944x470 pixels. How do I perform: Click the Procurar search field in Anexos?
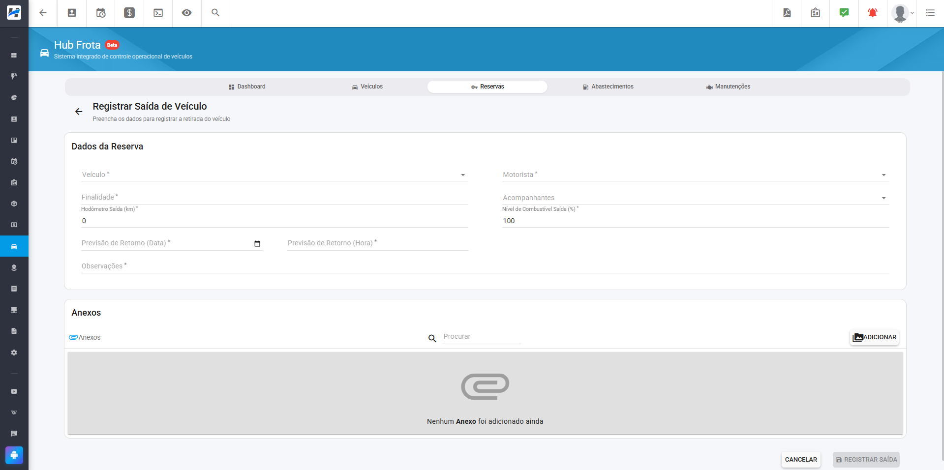point(482,337)
